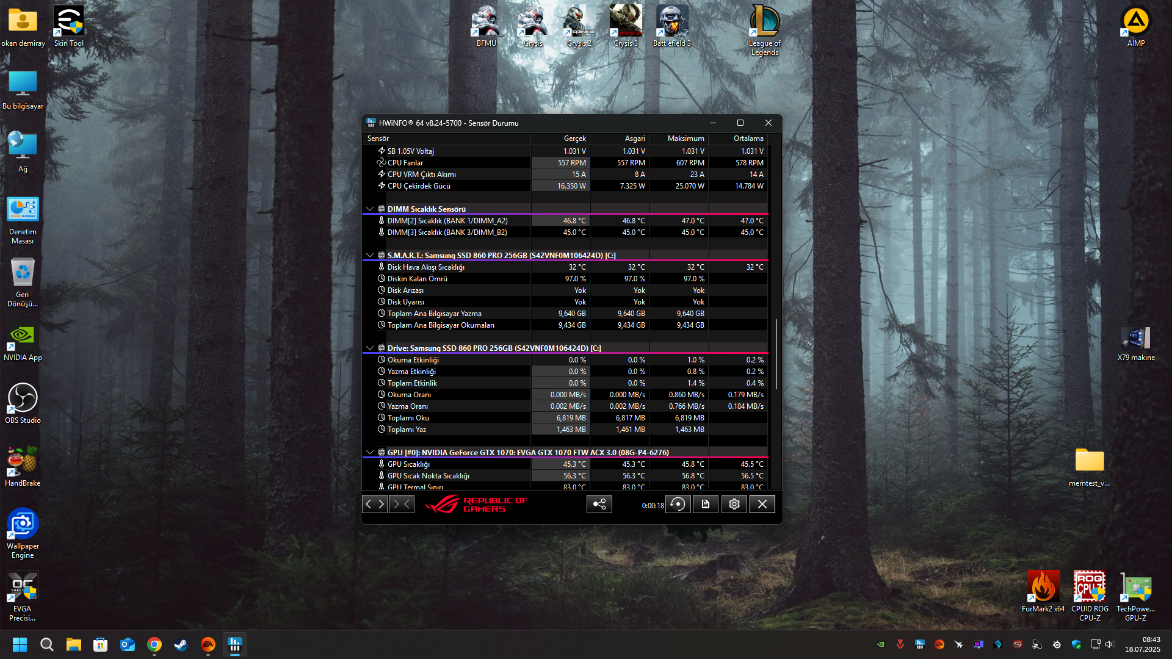Open the Battlefield 3 desktop shortcut
Image resolution: width=1172 pixels, height=659 pixels.
672,26
